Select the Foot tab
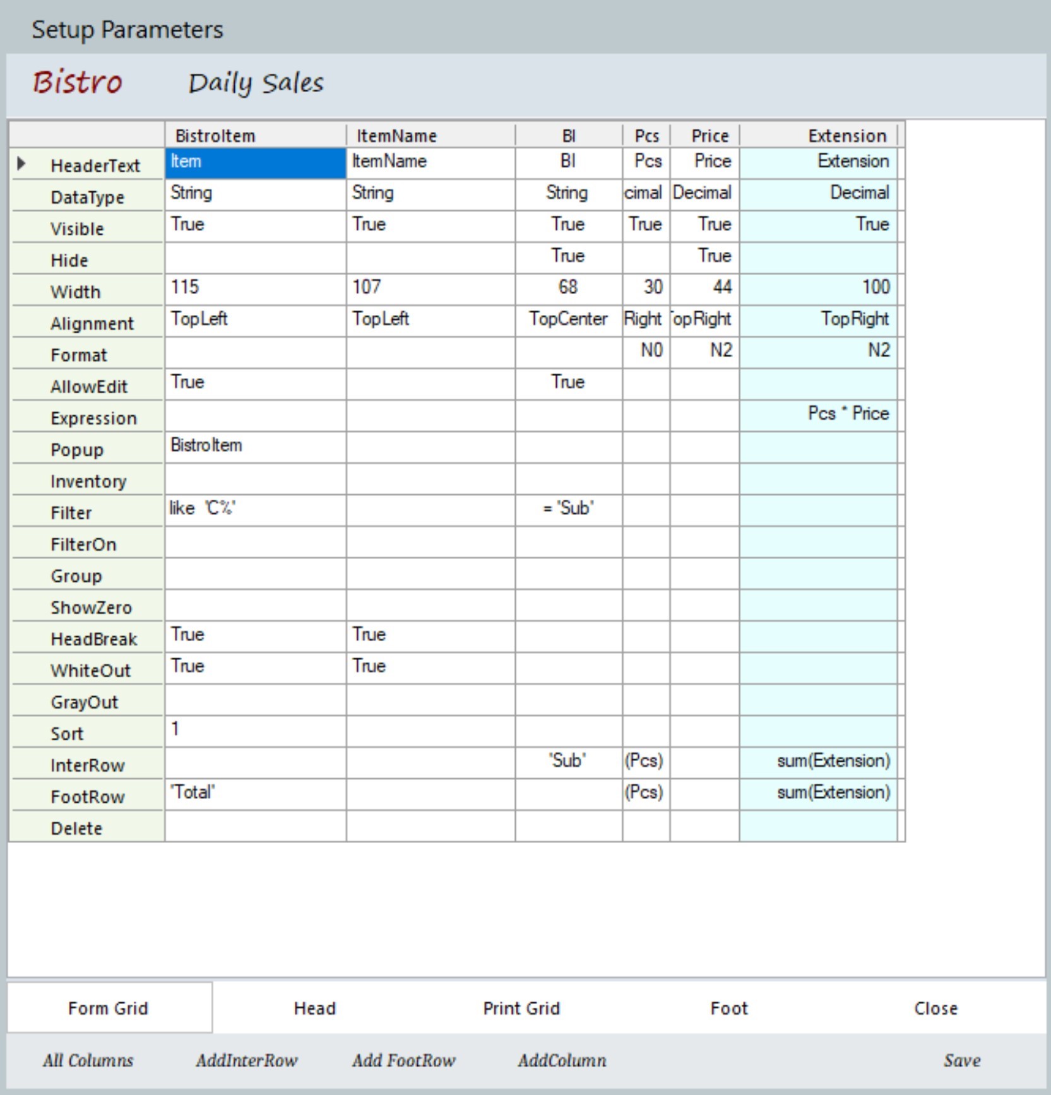Screen dimensions: 1051x1095 (x=728, y=1008)
